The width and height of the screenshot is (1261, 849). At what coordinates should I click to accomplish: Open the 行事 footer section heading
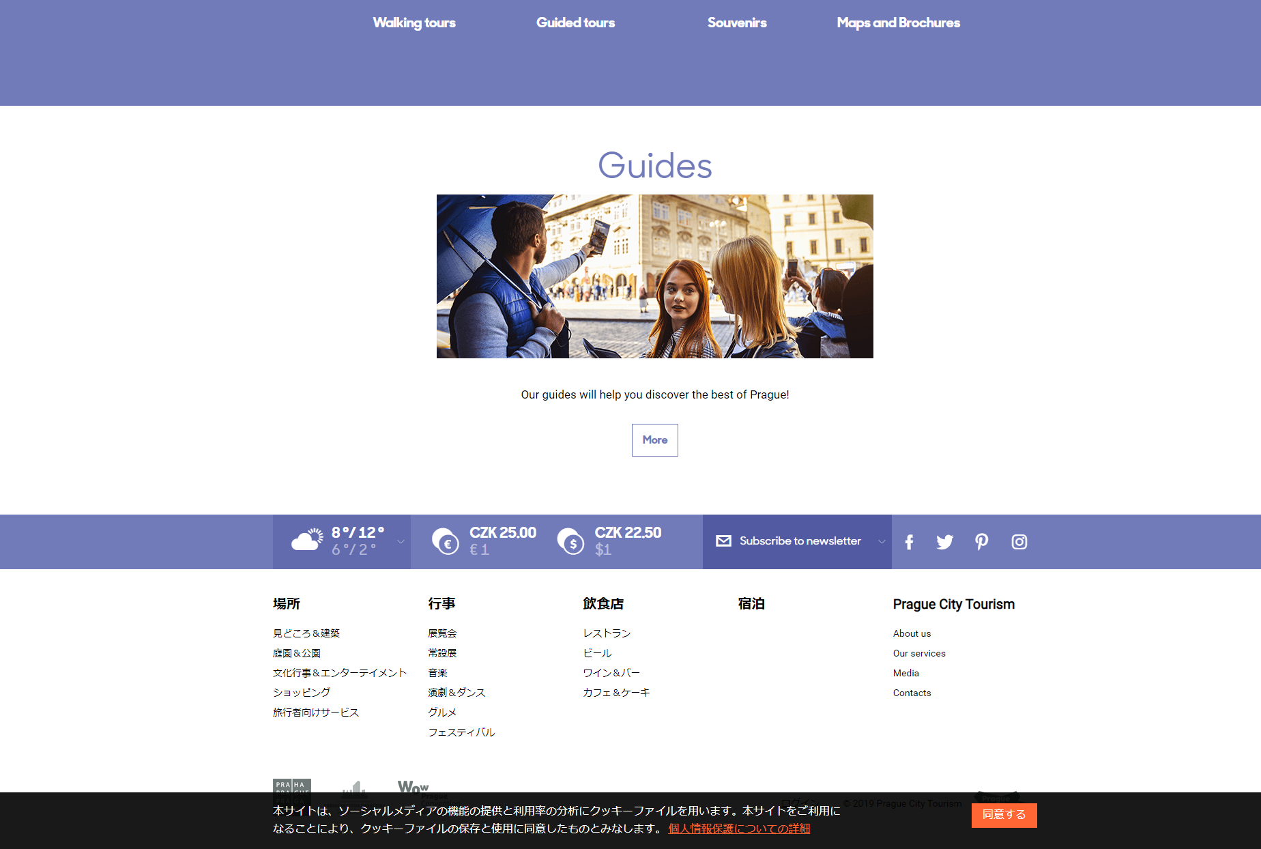tap(441, 603)
